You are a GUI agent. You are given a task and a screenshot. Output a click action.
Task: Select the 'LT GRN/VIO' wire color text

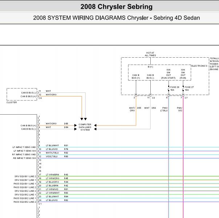tap(52, 189)
